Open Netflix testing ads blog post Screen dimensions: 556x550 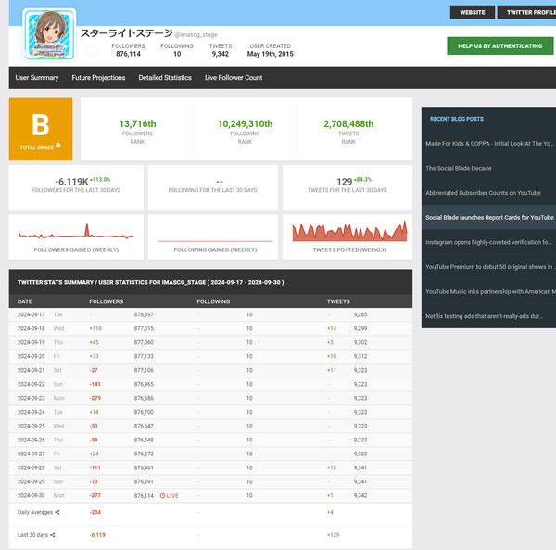[x=484, y=316]
